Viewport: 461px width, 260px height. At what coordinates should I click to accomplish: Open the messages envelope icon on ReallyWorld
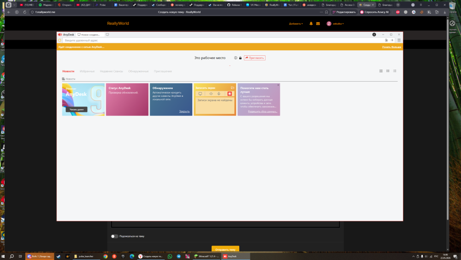[318, 24]
